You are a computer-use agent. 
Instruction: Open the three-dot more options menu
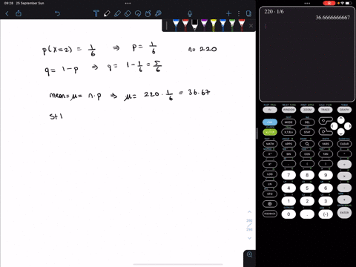[239, 13]
